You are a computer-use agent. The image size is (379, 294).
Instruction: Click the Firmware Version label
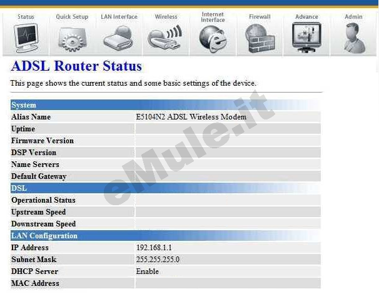point(43,141)
